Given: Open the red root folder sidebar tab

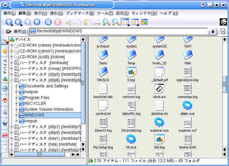Looking at the screenshot, I should coord(5,135).
